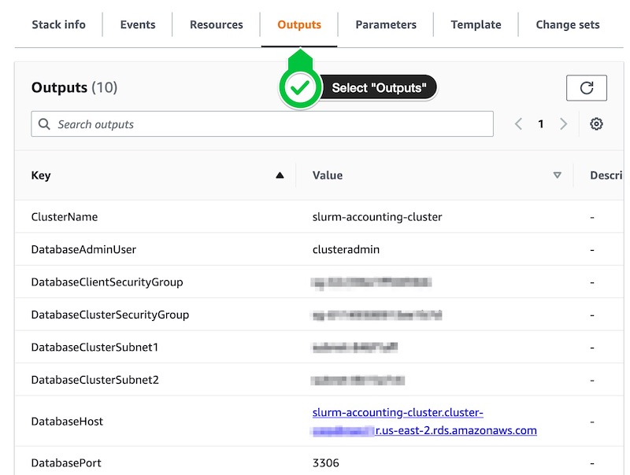This screenshot has width=630, height=475.
Task: Sort by Value column arrow
Action: (557, 175)
